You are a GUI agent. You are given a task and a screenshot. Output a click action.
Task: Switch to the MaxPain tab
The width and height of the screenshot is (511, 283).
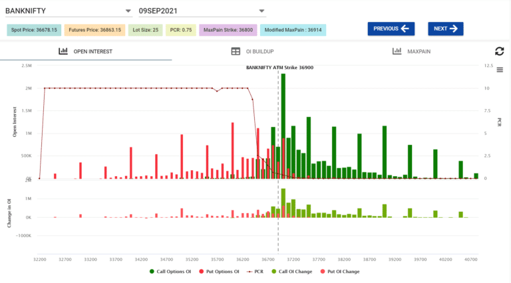tap(412, 51)
